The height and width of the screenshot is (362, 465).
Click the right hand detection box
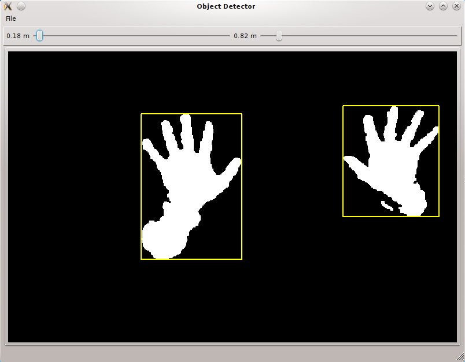391,161
